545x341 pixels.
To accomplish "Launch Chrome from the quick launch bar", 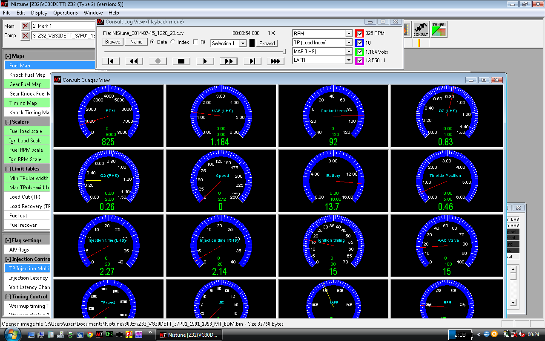I will click(x=90, y=335).
